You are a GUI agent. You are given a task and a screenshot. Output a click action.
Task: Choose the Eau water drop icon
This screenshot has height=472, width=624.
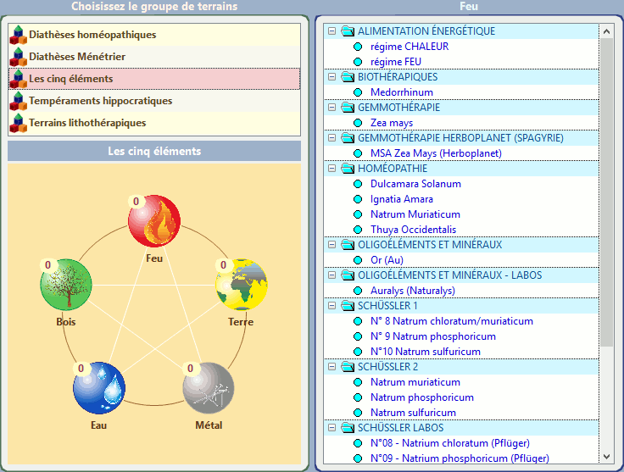(x=99, y=388)
